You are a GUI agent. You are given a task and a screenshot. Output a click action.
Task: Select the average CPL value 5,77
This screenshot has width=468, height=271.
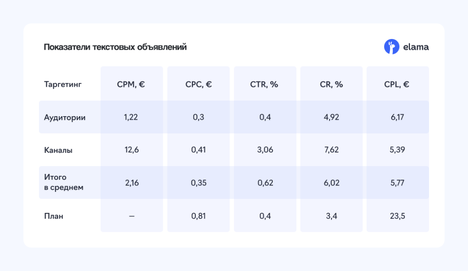(398, 183)
